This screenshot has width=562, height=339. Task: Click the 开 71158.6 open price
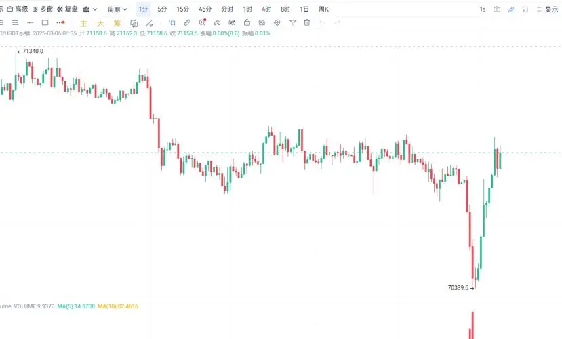coord(93,33)
